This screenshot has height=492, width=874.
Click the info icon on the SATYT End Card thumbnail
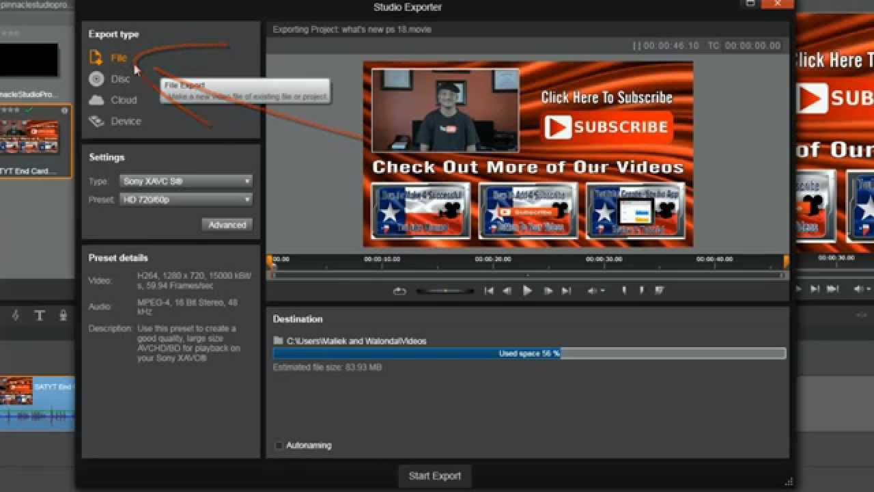coord(65,111)
